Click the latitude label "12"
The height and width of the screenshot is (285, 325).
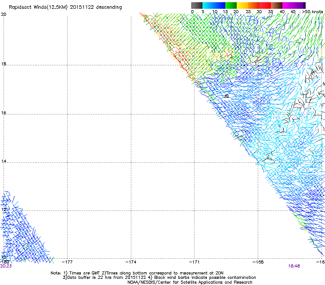[4, 209]
